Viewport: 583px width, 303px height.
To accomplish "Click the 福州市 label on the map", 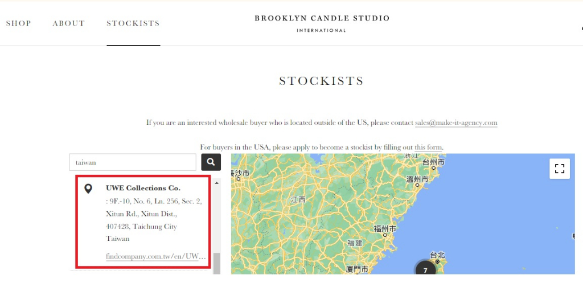I will [385, 229].
